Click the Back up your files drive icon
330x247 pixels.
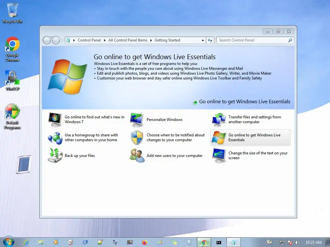click(x=55, y=156)
